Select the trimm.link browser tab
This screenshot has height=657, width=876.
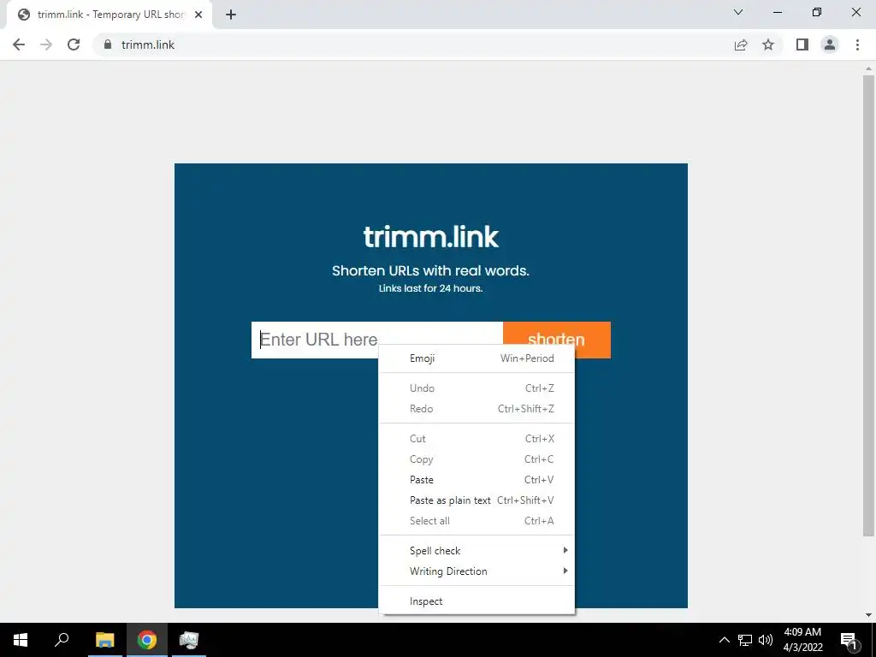(109, 15)
